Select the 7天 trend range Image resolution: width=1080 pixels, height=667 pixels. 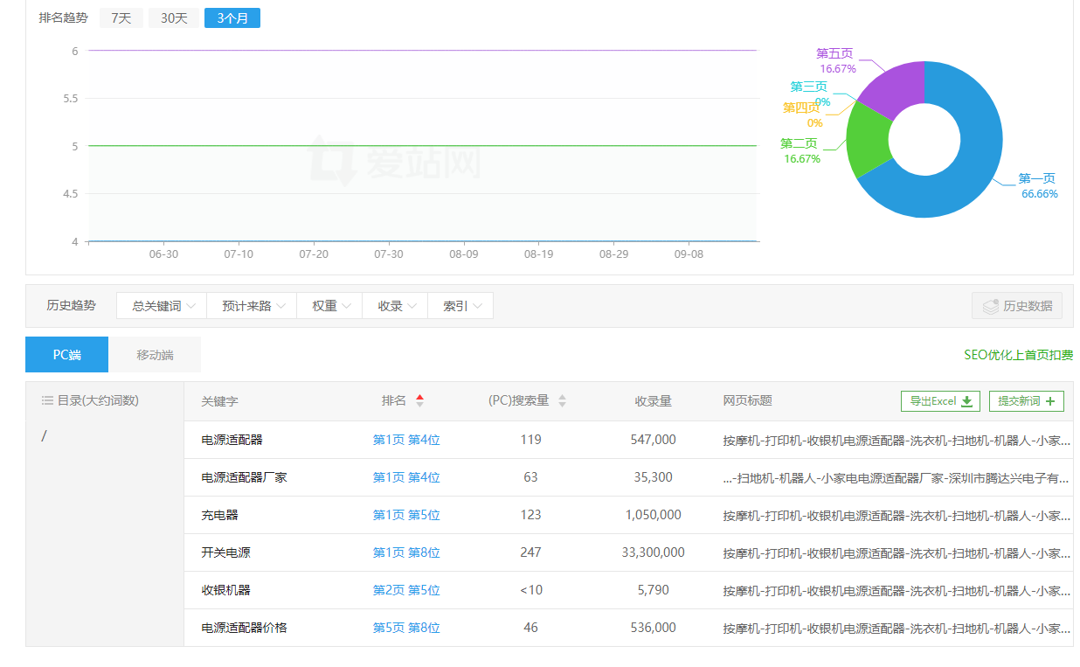click(x=121, y=17)
